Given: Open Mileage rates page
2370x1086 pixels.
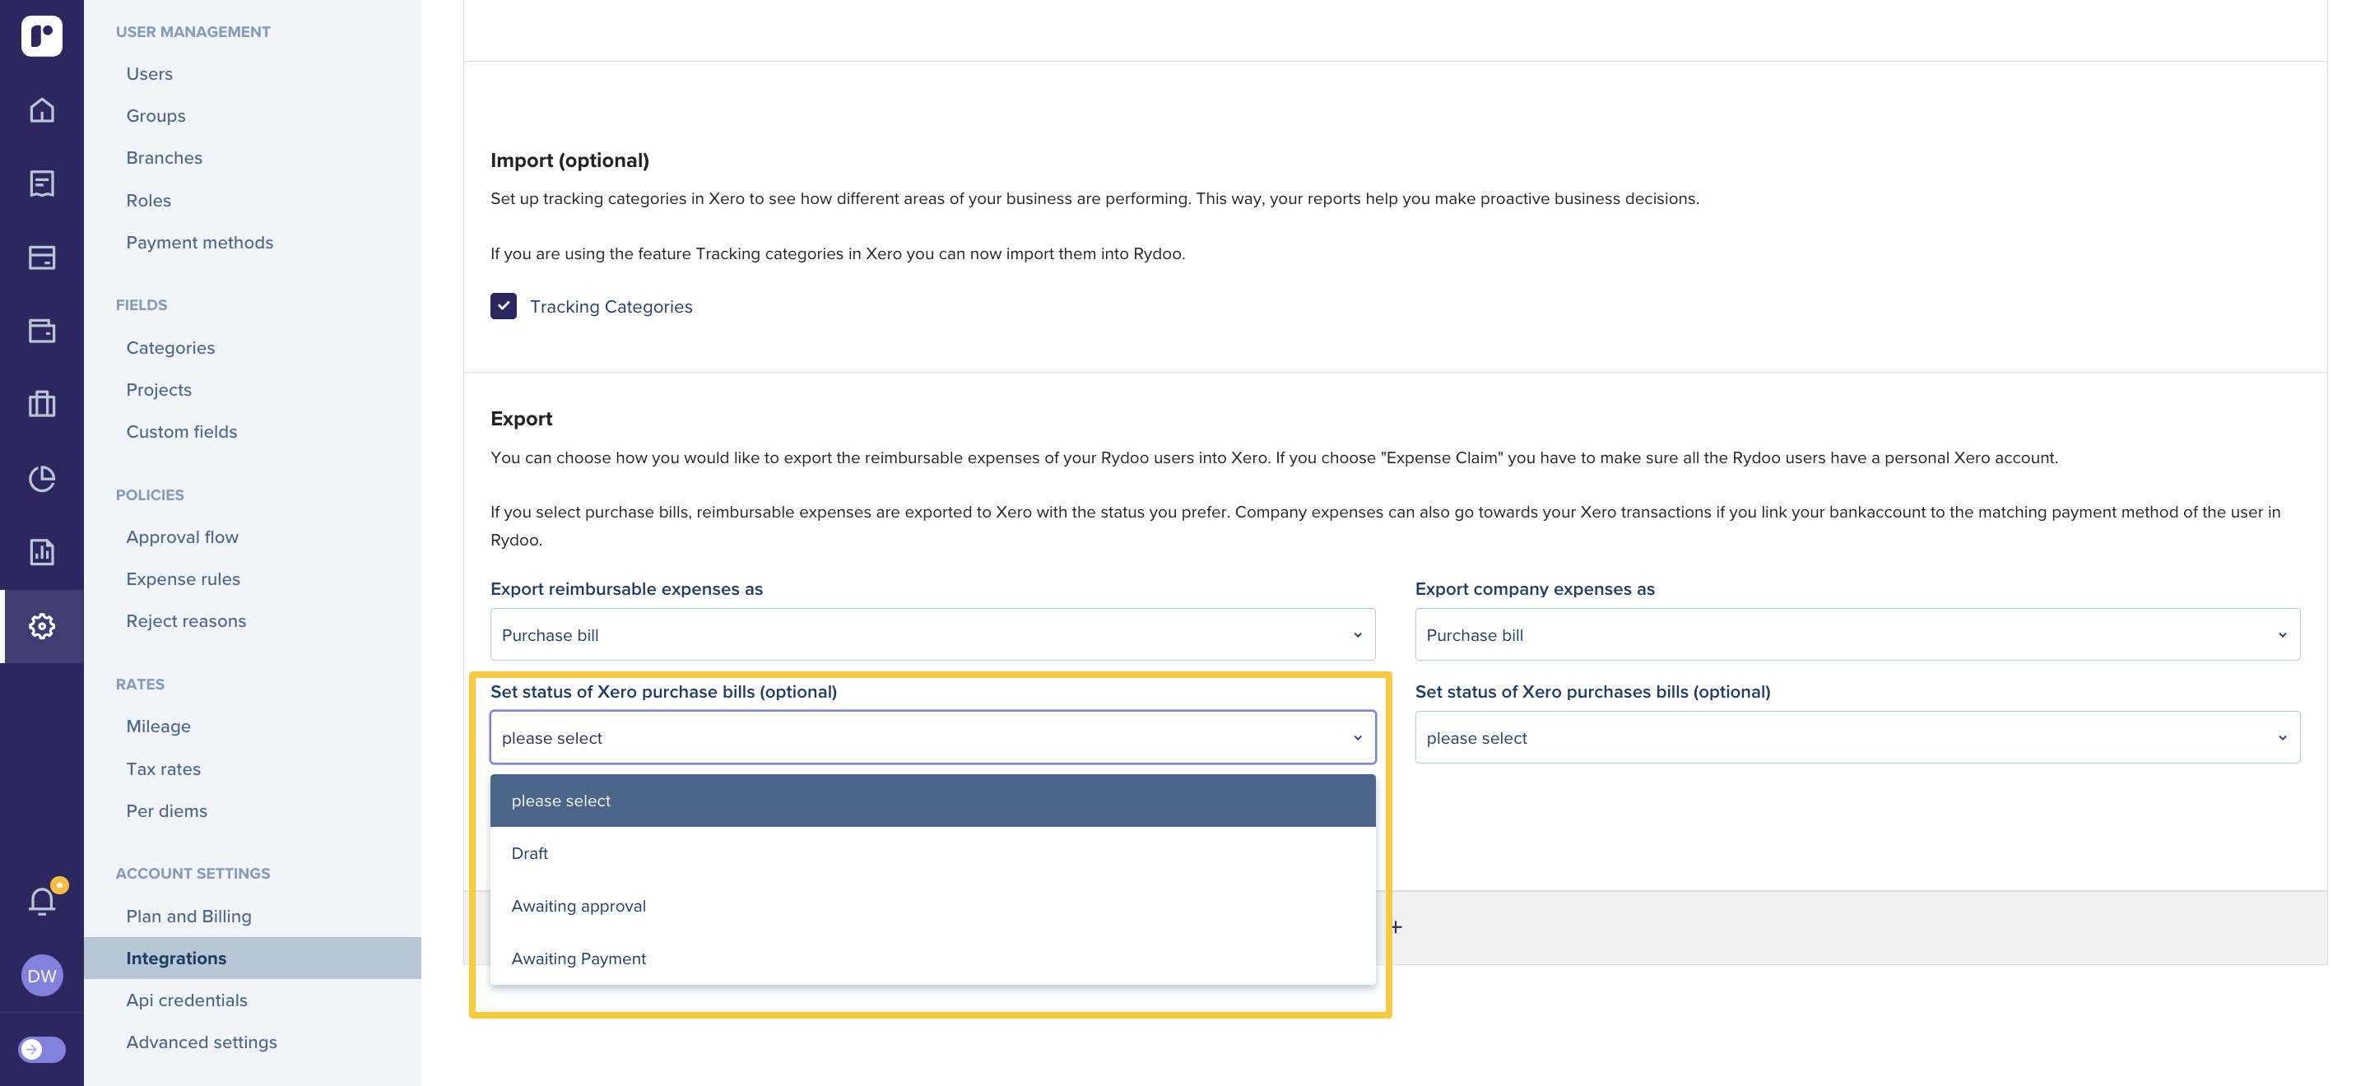Looking at the screenshot, I should (158, 726).
